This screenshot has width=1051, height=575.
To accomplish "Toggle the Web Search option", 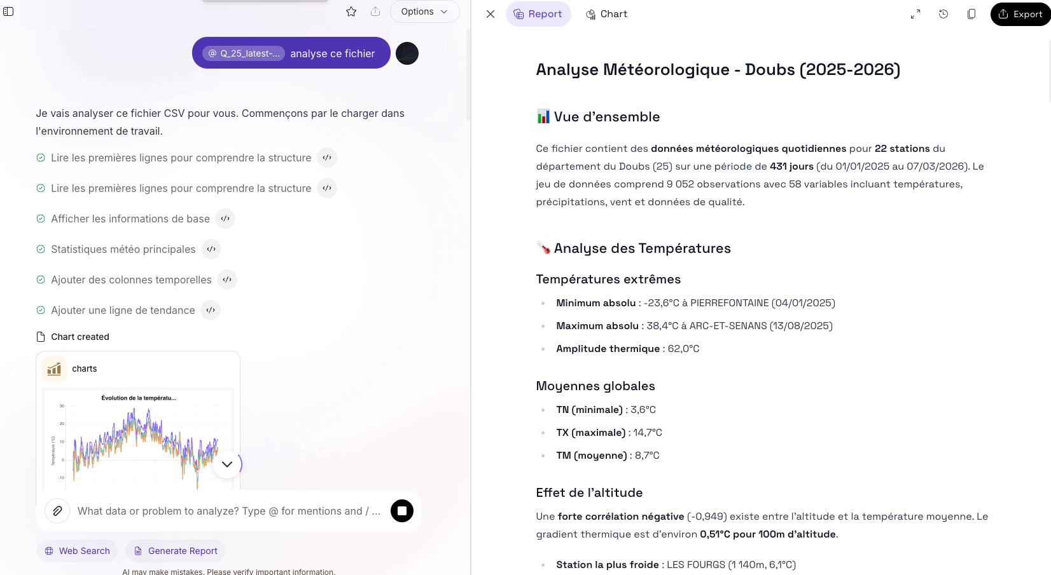I will tap(78, 551).
